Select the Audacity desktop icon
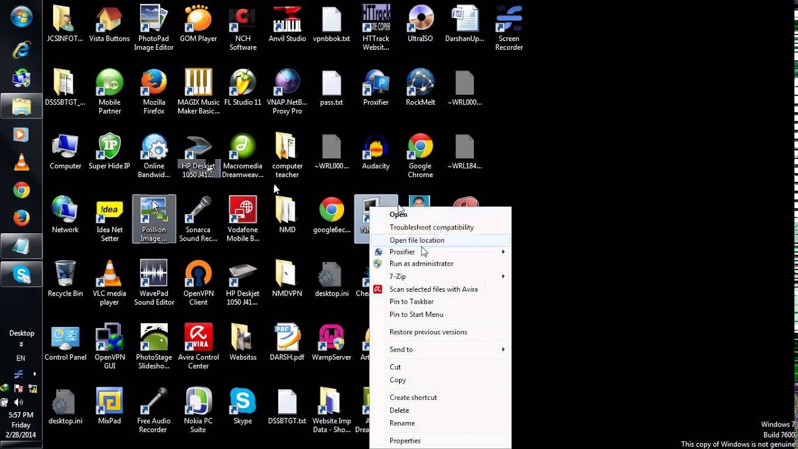 pyautogui.click(x=376, y=151)
